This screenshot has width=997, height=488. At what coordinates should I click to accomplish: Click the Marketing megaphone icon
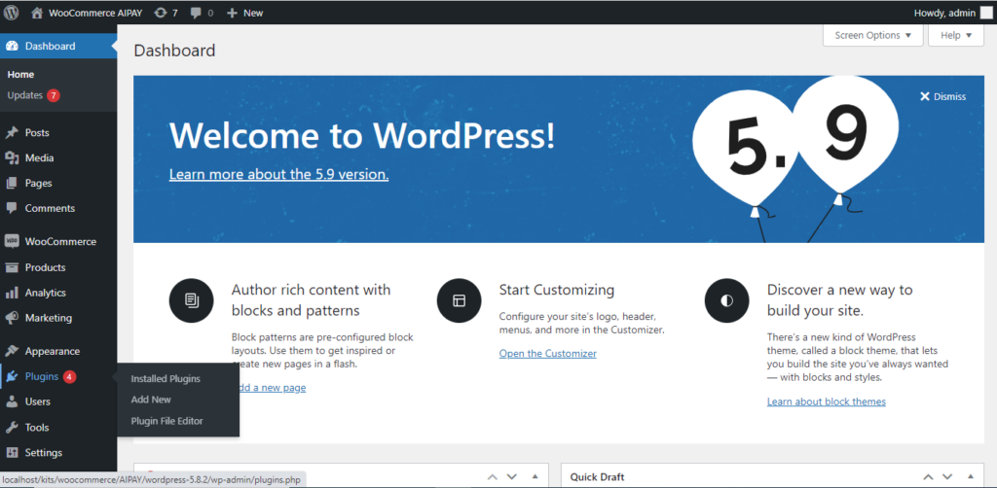pos(12,318)
